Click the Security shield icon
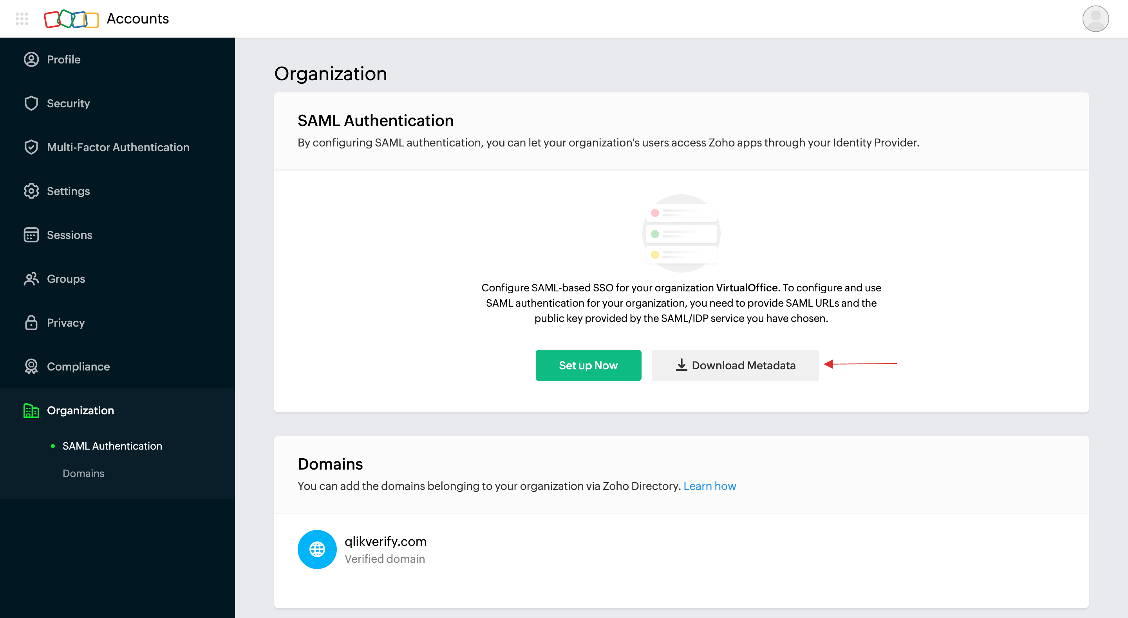Viewport: 1128px width, 618px height. coord(31,103)
